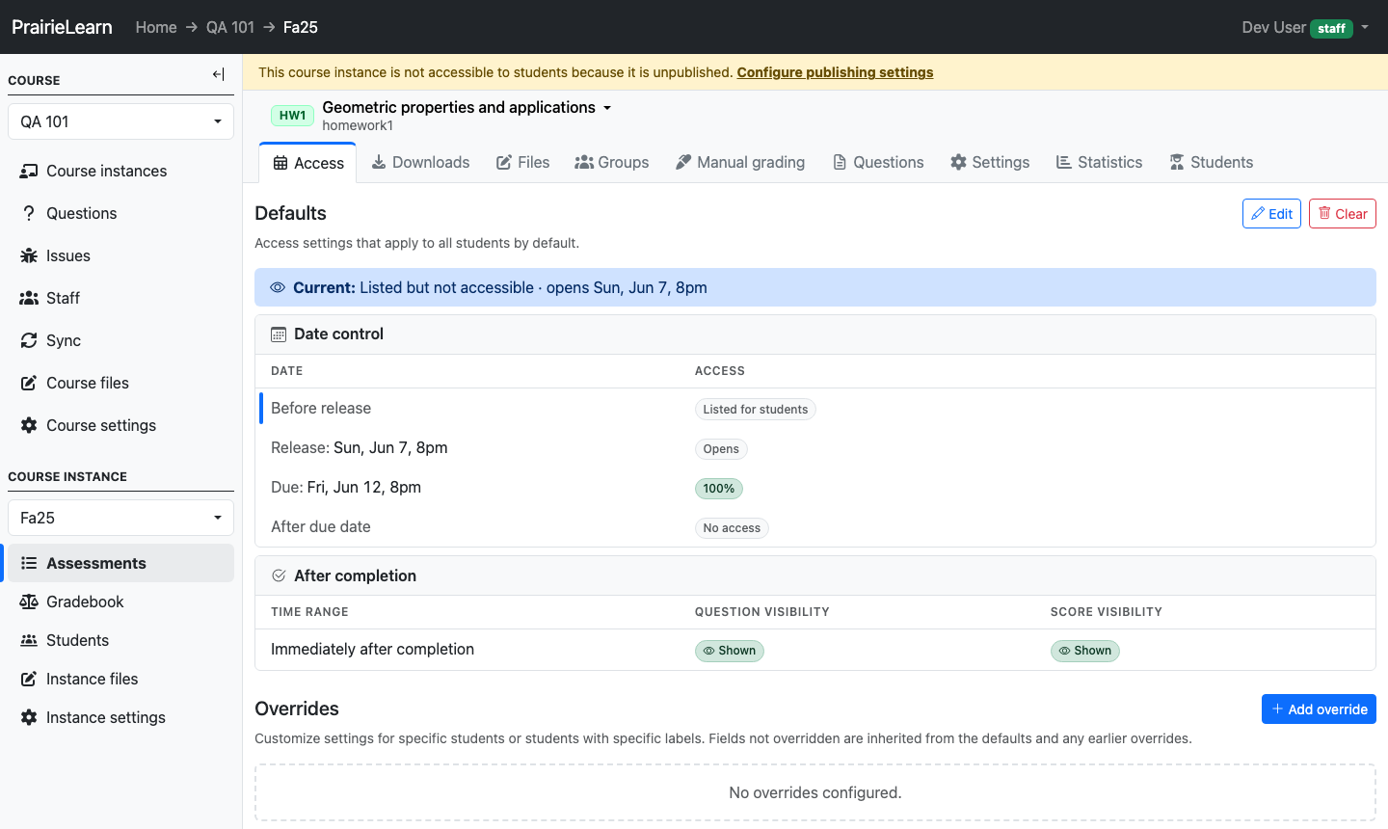Collapse the sidebar with the arrow icon
Viewport: 1388px width, 829px height.
pyautogui.click(x=219, y=74)
